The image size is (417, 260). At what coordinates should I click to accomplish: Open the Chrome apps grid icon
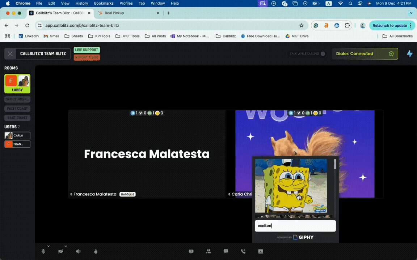8,36
